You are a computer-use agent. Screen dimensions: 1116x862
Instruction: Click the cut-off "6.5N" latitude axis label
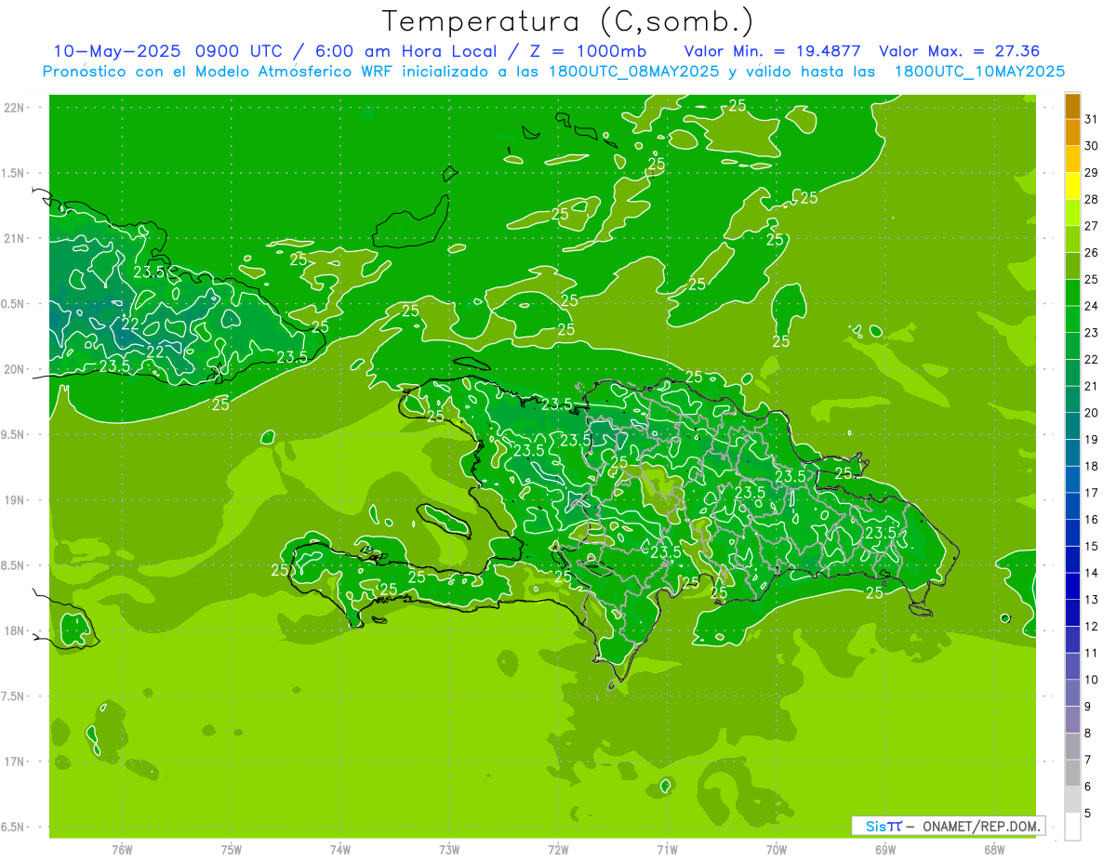[14, 828]
